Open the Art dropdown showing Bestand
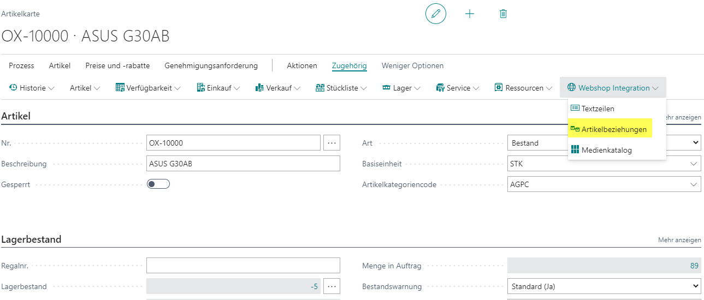Screen dimensions: 704x300 click(604, 143)
